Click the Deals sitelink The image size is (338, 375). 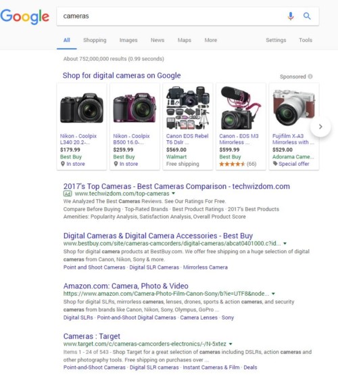click(250, 368)
